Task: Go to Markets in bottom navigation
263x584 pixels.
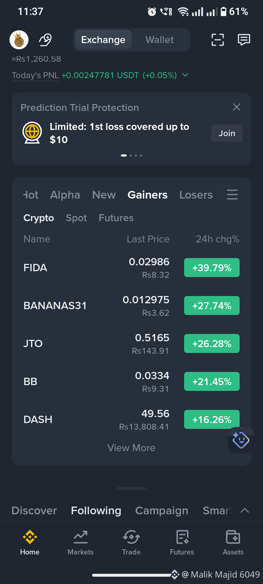Action: click(x=80, y=542)
